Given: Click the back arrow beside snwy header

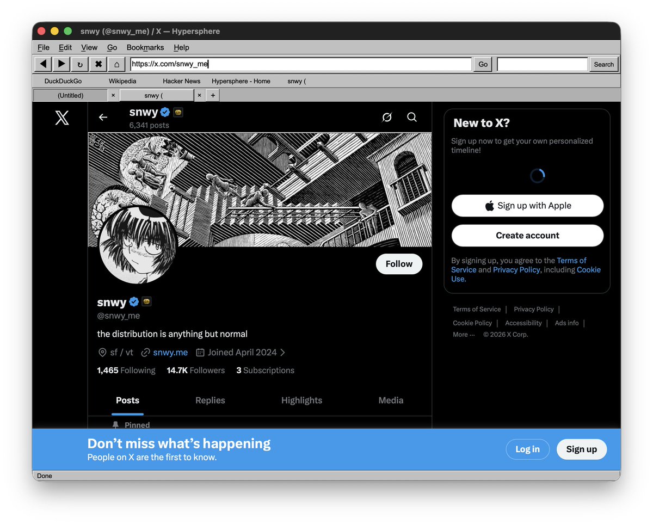Looking at the screenshot, I should 103,117.
